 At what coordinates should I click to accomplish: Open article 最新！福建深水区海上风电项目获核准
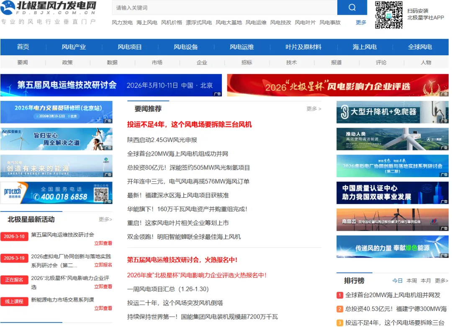tap(178, 195)
